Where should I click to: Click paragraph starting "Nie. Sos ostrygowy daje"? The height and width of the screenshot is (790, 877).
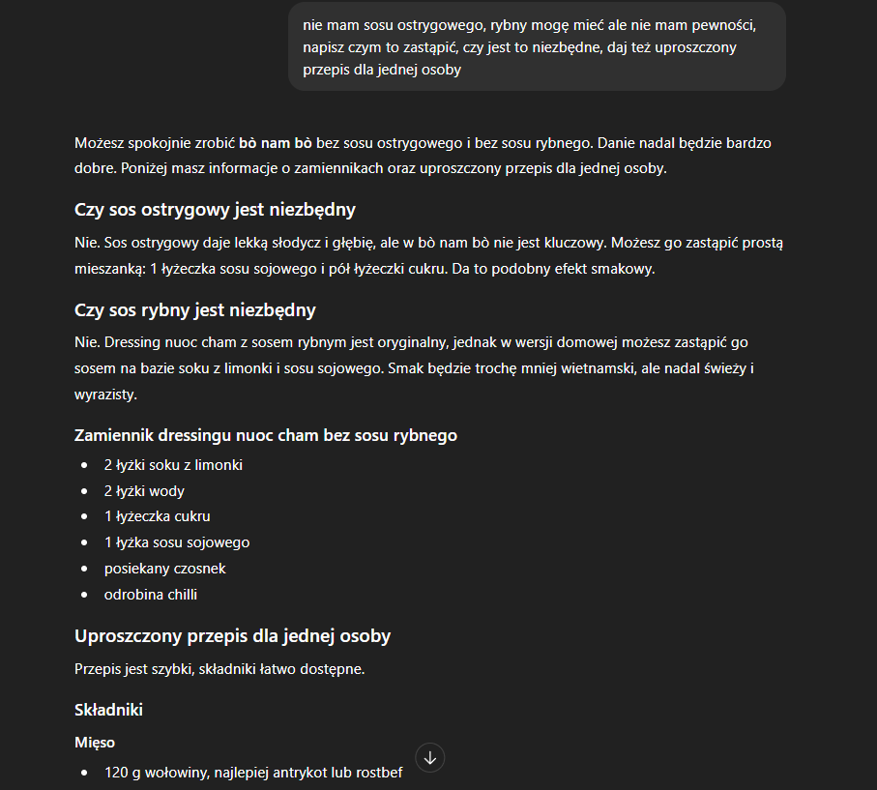423,256
